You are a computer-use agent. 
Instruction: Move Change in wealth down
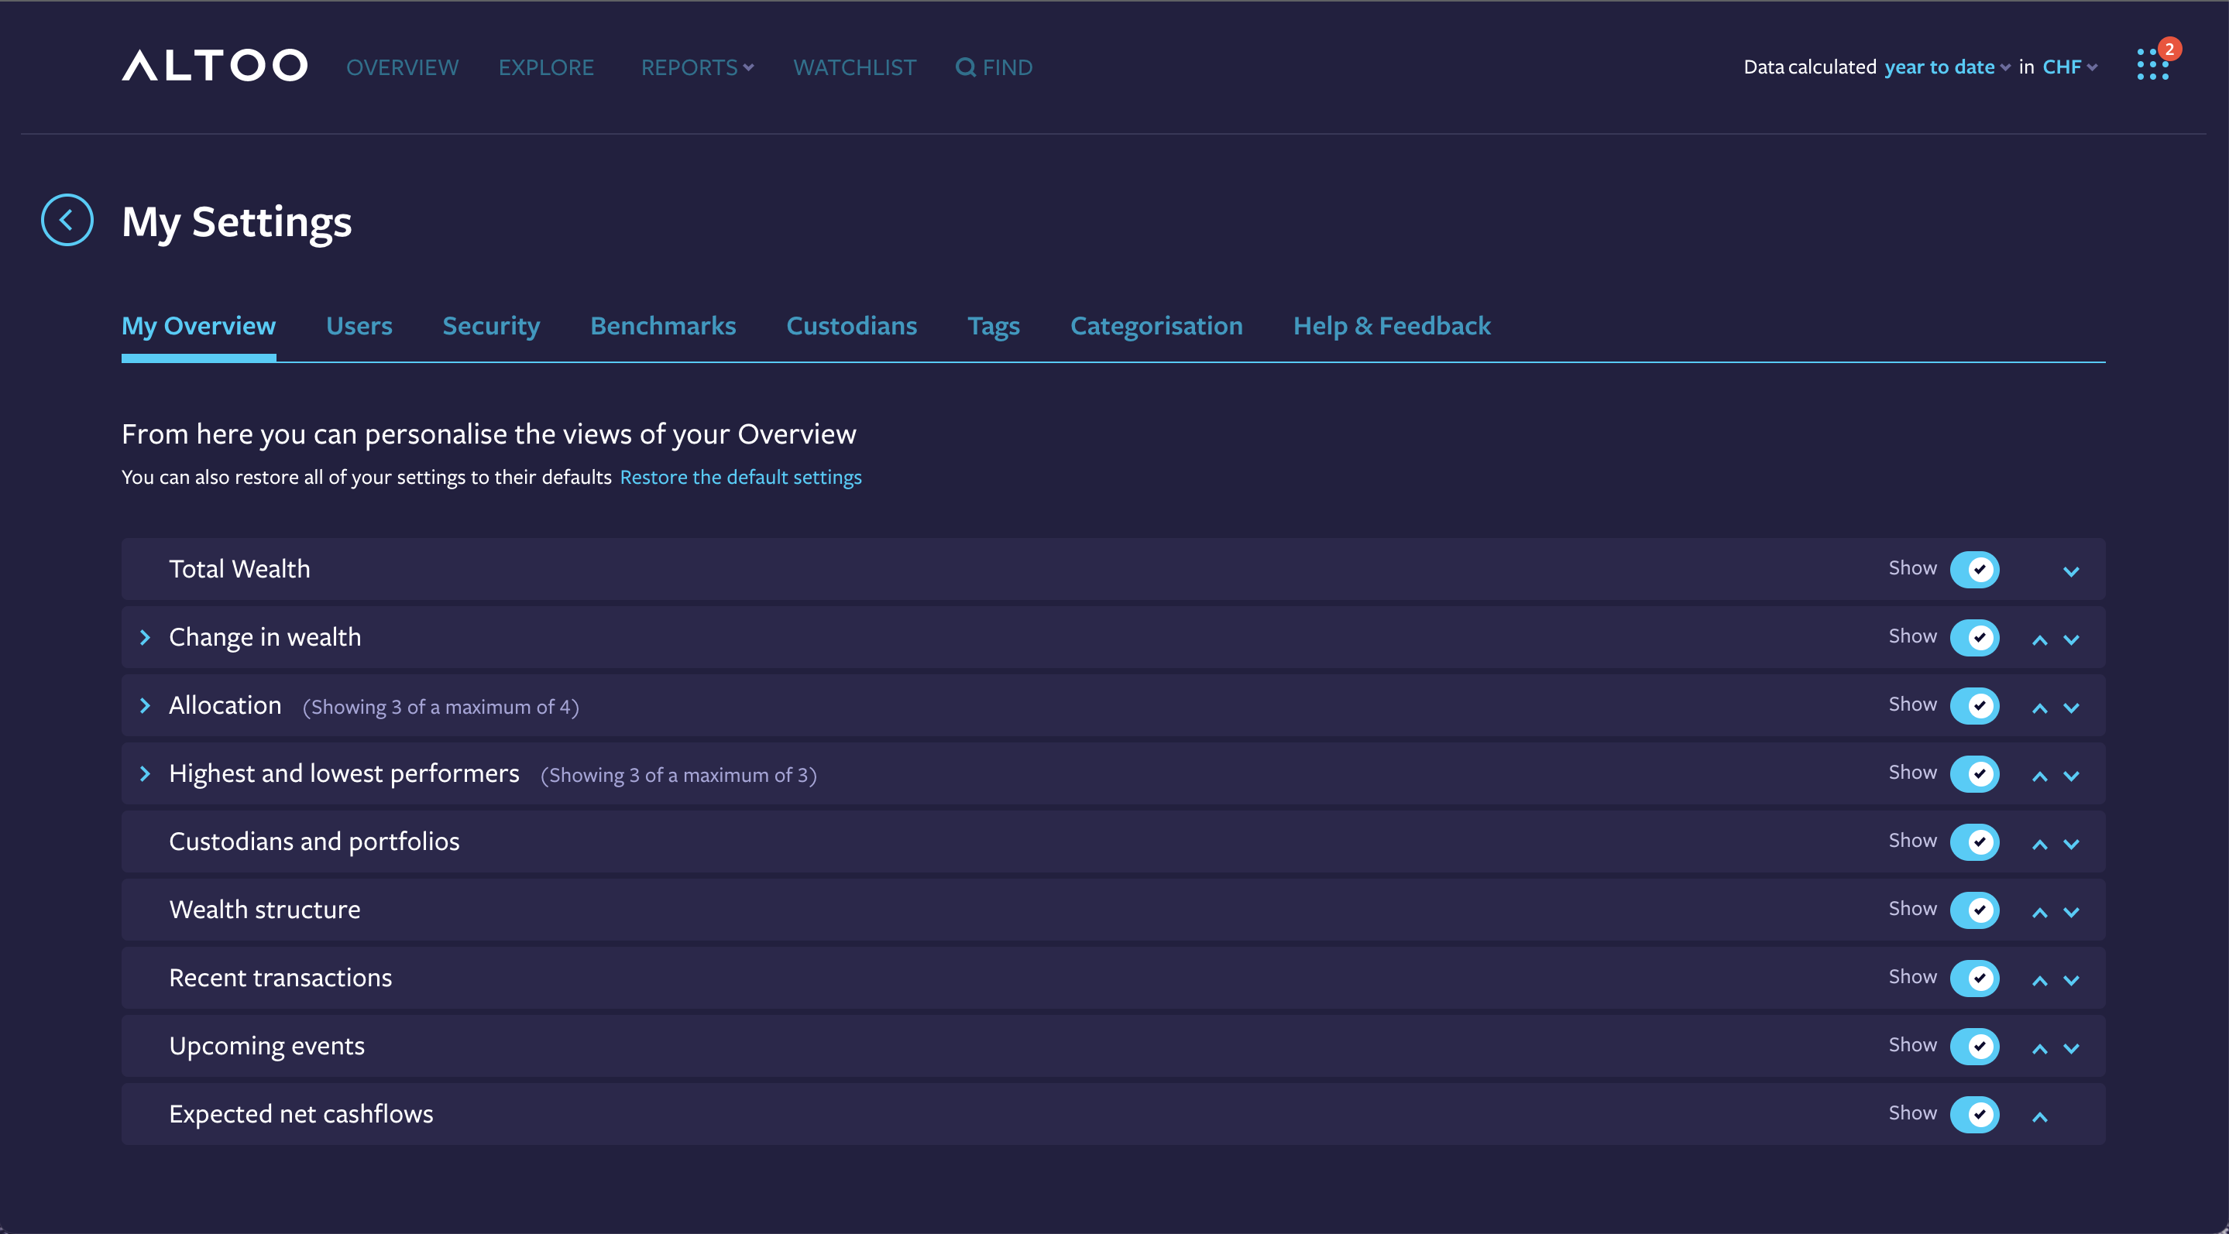[2071, 640]
